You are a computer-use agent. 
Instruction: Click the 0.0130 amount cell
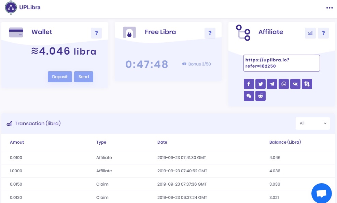[x=16, y=198]
